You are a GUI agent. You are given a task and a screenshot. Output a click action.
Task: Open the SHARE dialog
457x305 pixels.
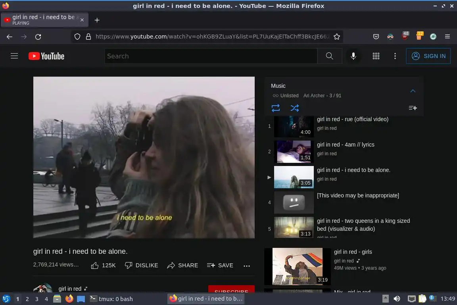tap(182, 265)
